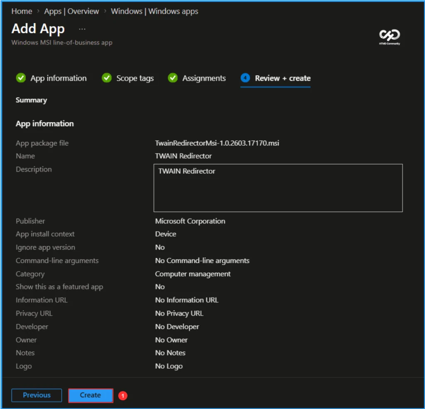
Task: Click the No Privacy URL value
Action: 179,313
